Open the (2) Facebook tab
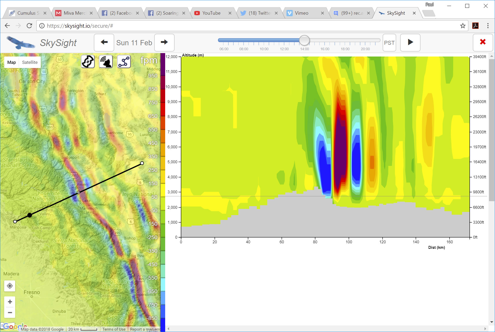 click(x=120, y=13)
